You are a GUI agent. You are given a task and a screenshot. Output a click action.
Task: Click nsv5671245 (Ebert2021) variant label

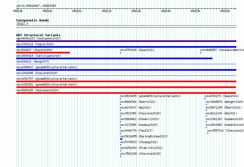click(x=224, y=107)
